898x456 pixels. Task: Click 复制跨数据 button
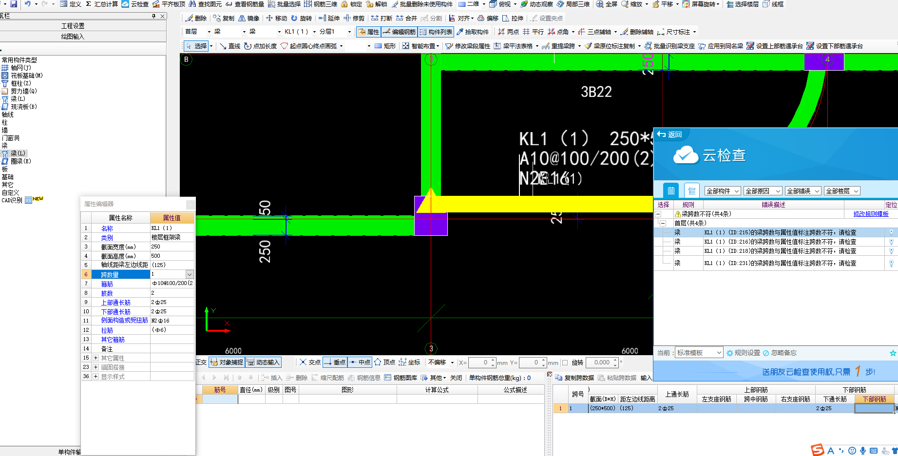[x=574, y=378]
